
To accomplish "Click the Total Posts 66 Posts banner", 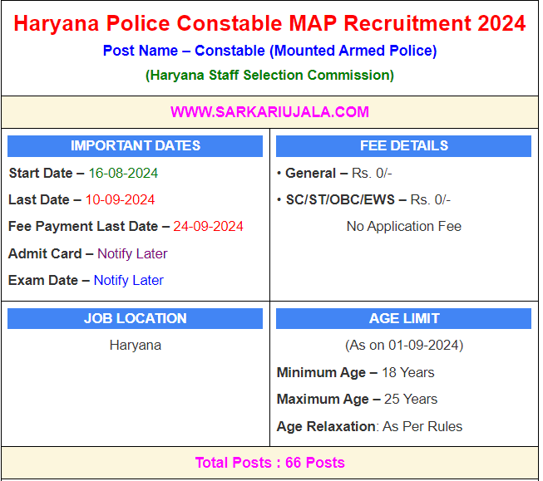I will coord(269,463).
